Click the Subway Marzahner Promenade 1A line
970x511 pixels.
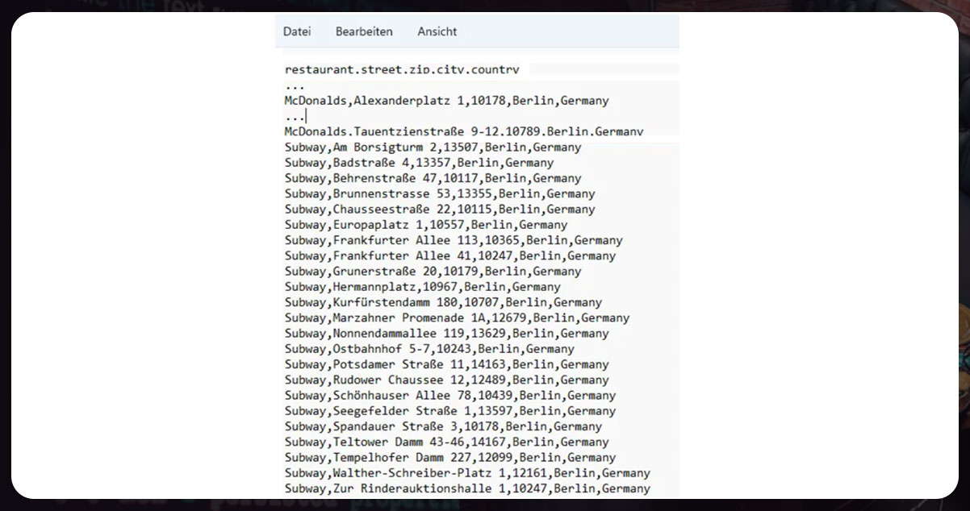pos(457,318)
